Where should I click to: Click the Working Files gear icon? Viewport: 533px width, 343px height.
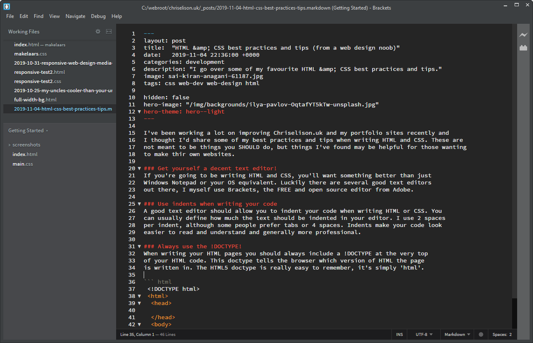click(98, 31)
